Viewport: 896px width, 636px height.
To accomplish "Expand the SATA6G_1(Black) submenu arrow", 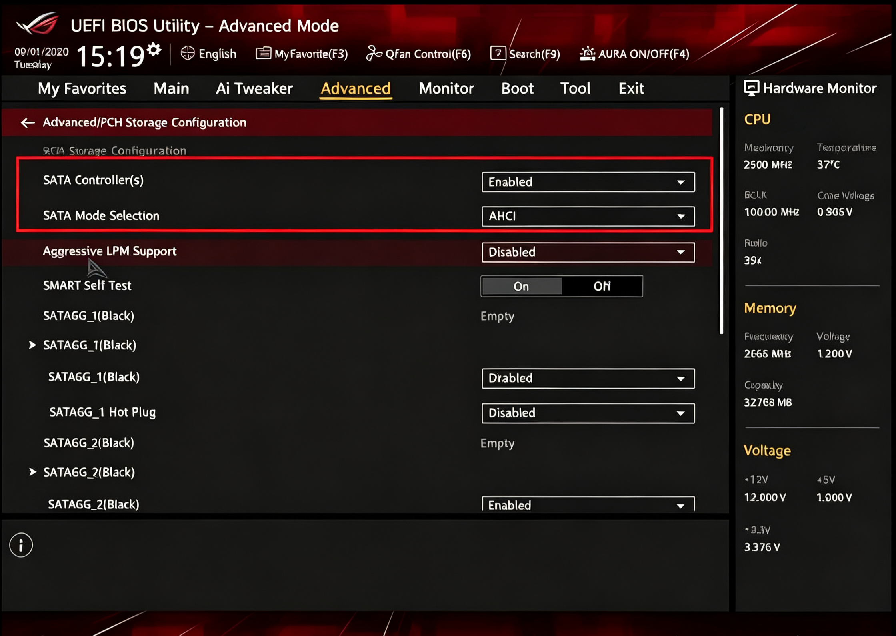I will pyautogui.click(x=32, y=345).
